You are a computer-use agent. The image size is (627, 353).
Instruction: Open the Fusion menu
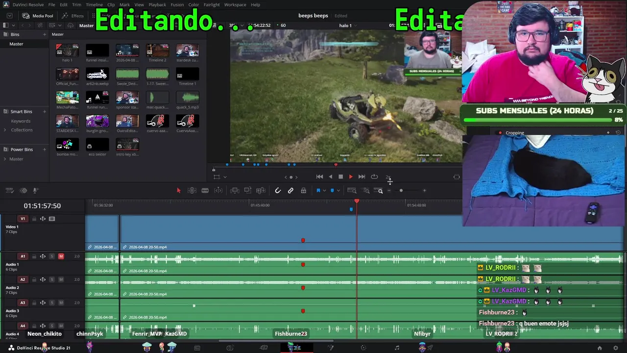click(177, 5)
